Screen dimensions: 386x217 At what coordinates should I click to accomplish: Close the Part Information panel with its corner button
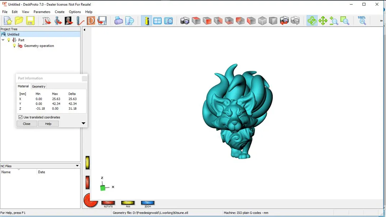(84, 79)
